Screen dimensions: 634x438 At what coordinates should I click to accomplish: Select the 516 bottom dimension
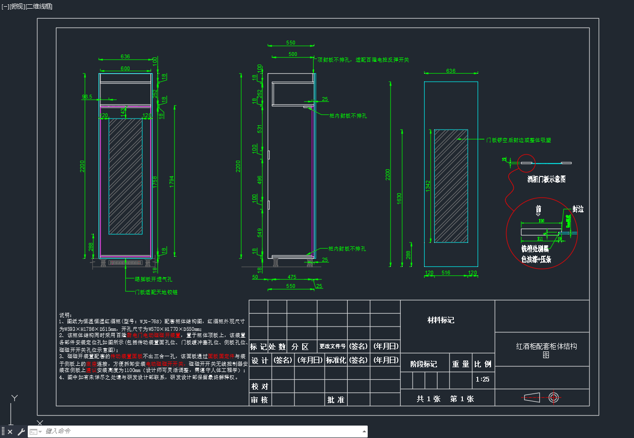pyautogui.click(x=446, y=273)
